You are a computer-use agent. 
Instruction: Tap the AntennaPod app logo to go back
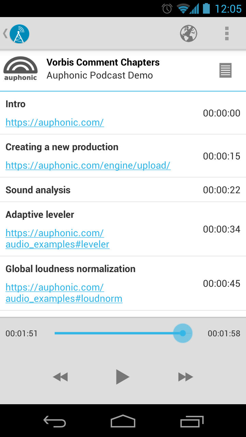click(x=19, y=34)
